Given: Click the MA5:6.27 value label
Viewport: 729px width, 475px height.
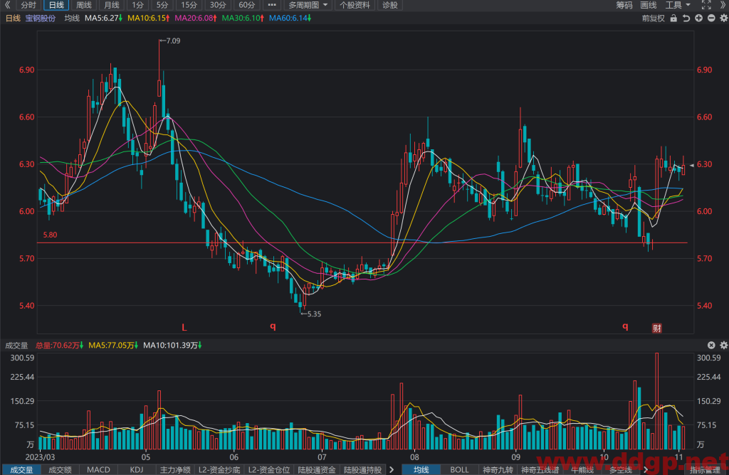Looking at the screenshot, I should click(x=103, y=18).
